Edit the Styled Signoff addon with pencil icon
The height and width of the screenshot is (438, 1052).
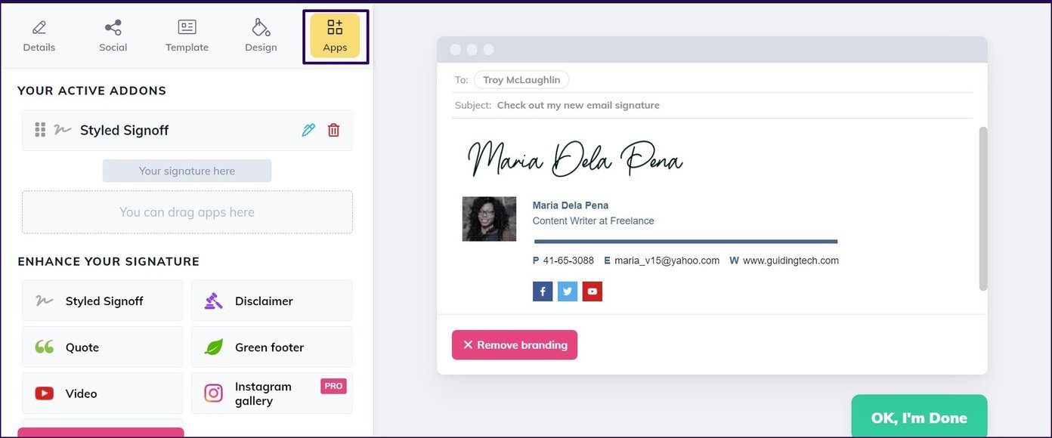pyautogui.click(x=308, y=130)
